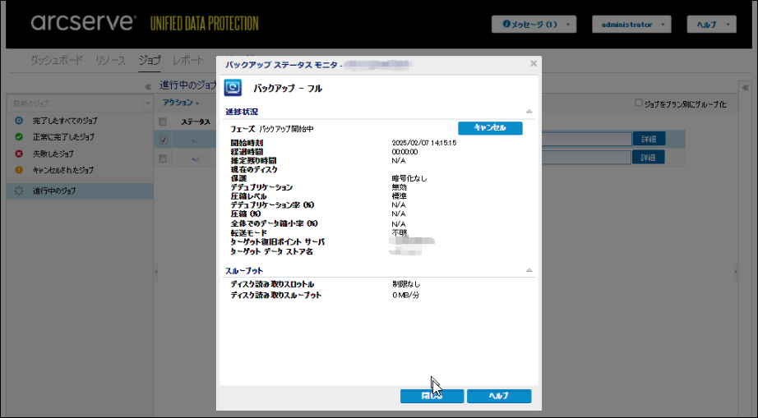
Task: Click the left splitter handle arrow
Action: click(x=156, y=271)
